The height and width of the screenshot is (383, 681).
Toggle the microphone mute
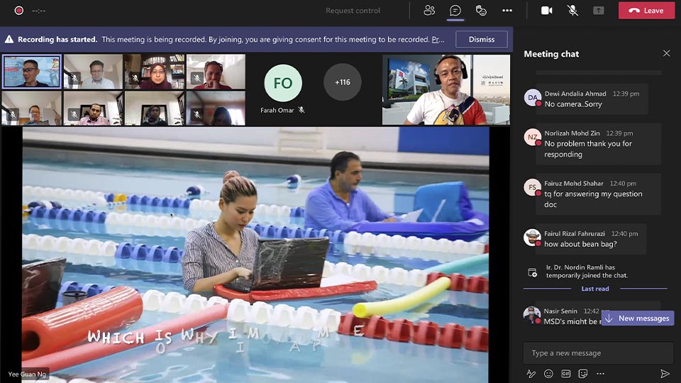pyautogui.click(x=573, y=11)
